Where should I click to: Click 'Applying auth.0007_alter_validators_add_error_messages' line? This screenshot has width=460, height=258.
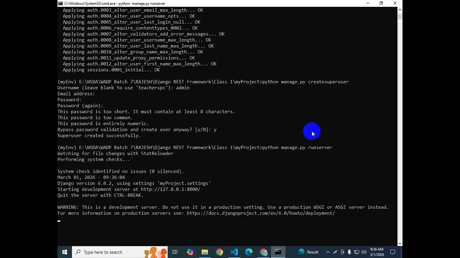click(144, 34)
